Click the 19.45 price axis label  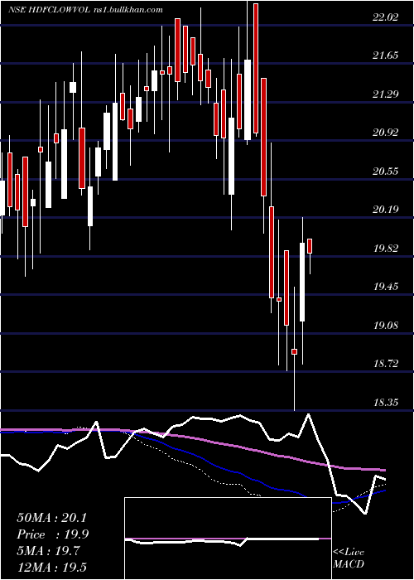(385, 287)
